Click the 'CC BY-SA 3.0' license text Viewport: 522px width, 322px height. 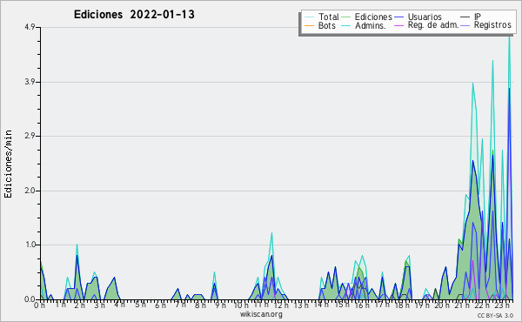point(495,315)
